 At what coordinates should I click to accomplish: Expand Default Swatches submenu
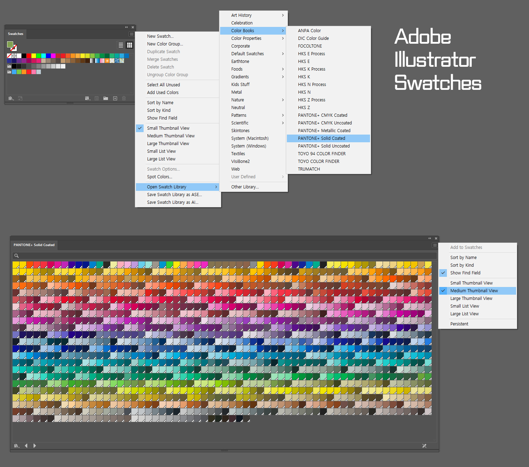[x=253, y=54]
